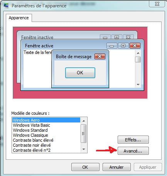Click down arrow of color scheme list scrollbar
Image resolution: width=167 pixels, height=176 pixels.
point(84,149)
